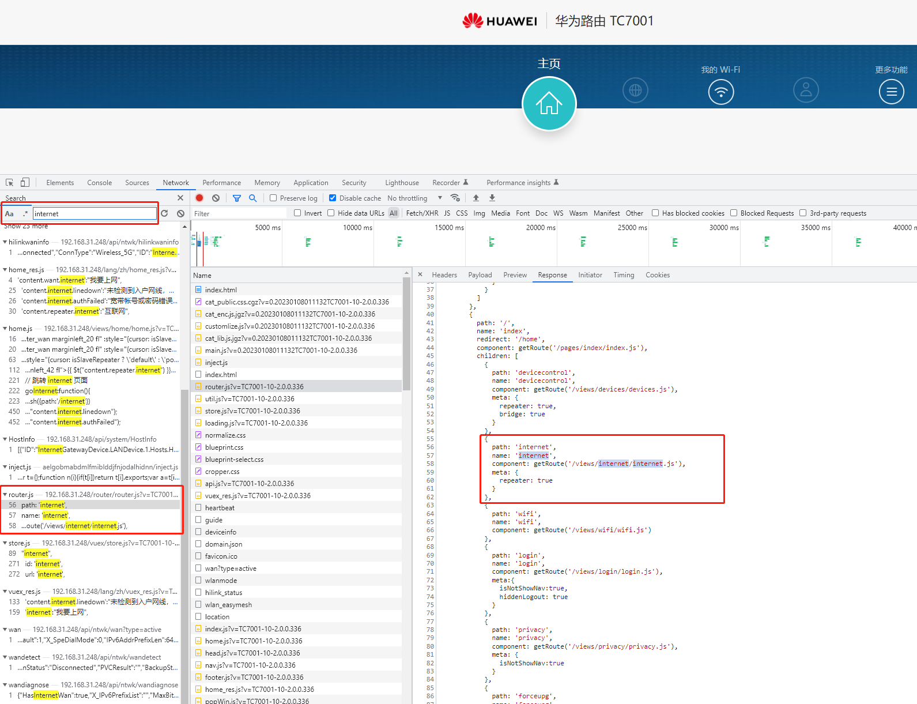The width and height of the screenshot is (917, 704).
Task: Filter requests by WS type
Action: (558, 213)
